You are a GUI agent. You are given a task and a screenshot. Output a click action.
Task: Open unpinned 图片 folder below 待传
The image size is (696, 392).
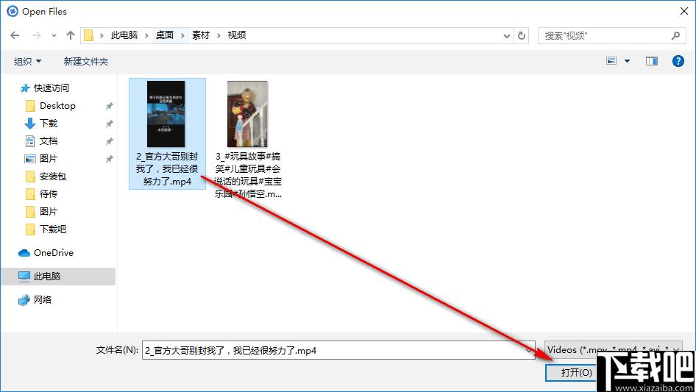[x=49, y=211]
